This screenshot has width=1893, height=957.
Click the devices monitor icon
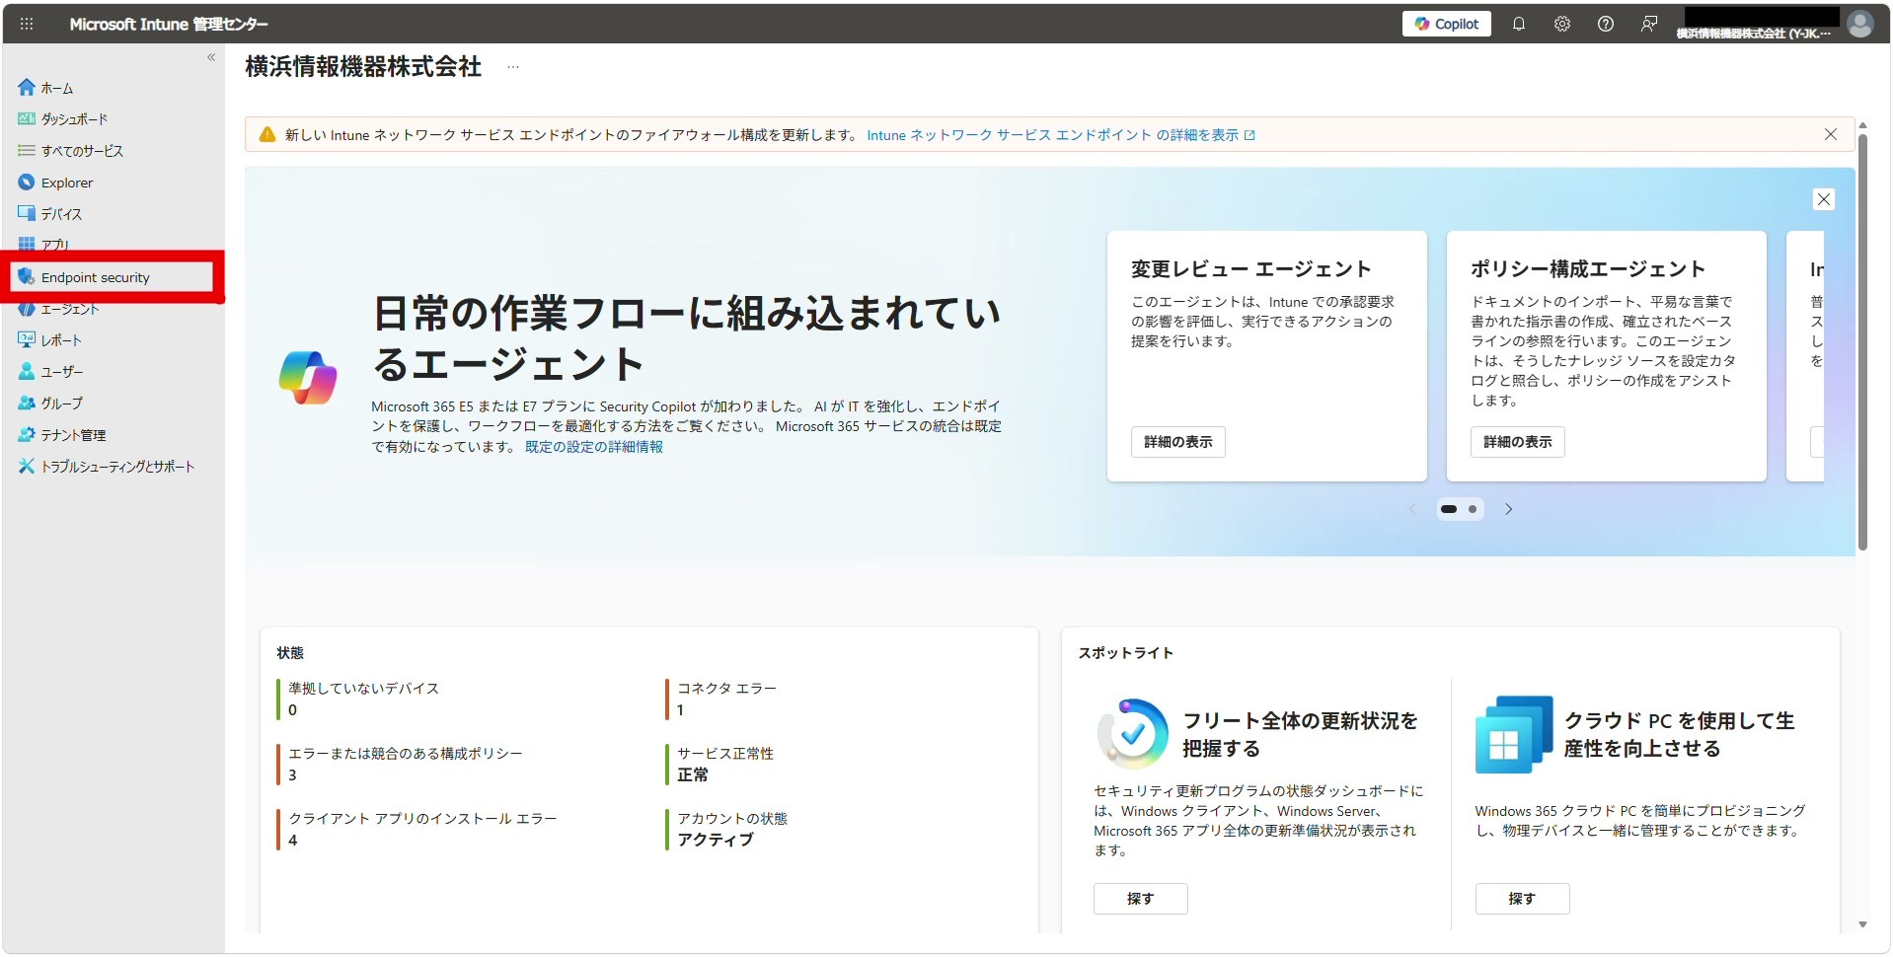(x=27, y=213)
